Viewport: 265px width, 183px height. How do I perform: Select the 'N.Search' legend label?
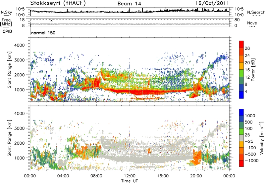[x=256, y=12]
